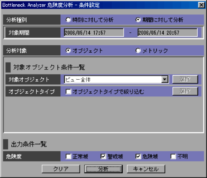The image size is (207, 178).
Task: Click the 対象オブジェクト条件一覧 heading
Action: pos(49,67)
